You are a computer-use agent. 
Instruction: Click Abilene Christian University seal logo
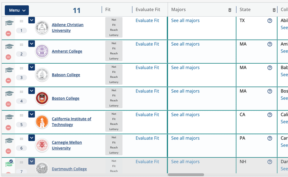(x=42, y=28)
